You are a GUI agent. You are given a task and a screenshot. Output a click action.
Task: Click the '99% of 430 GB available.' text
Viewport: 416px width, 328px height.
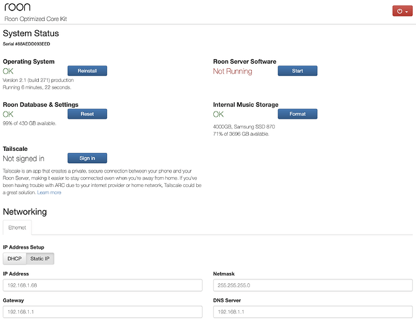click(x=30, y=123)
